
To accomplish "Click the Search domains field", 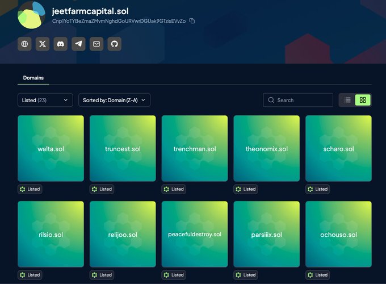I will [298, 100].
